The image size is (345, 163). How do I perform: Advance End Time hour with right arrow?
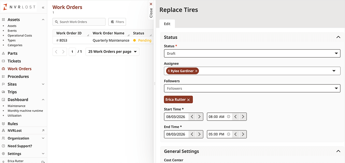[x=243, y=134]
